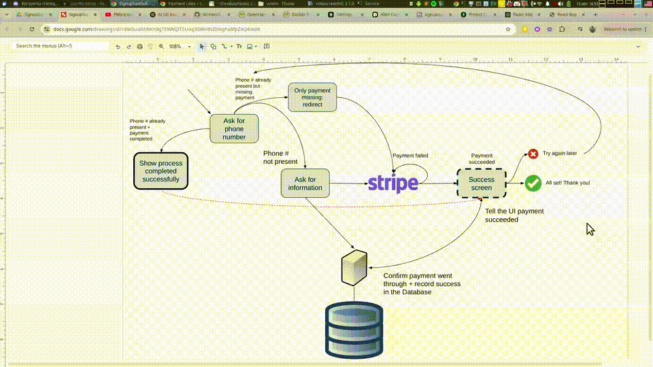Open the tab search chevron in Chrome
Viewport: 653px width, 367px height.
pos(7,14)
